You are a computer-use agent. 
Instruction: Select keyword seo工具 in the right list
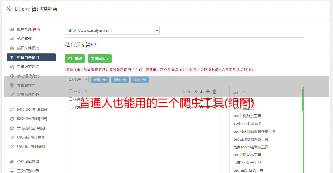(x=240, y=93)
